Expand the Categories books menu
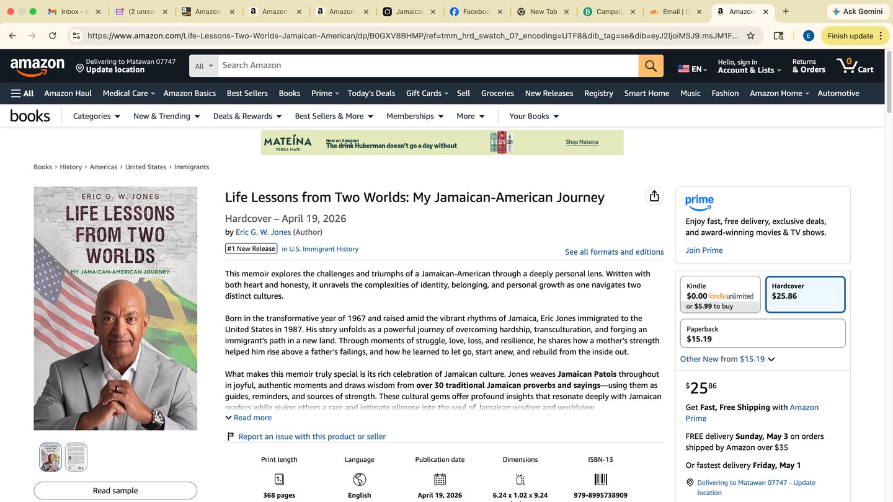Image resolution: width=893 pixels, height=502 pixels. click(96, 116)
